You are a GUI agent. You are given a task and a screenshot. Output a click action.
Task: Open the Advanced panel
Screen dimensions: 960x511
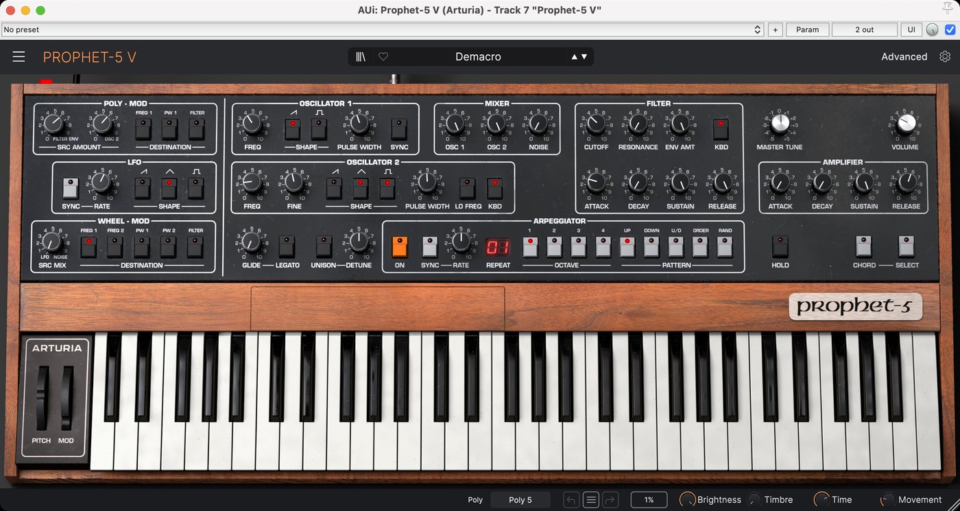904,57
